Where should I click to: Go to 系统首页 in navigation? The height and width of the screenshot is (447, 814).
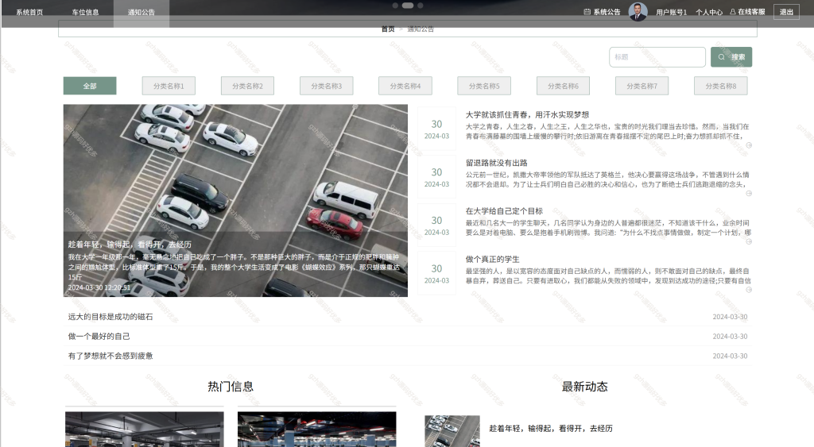click(x=29, y=12)
